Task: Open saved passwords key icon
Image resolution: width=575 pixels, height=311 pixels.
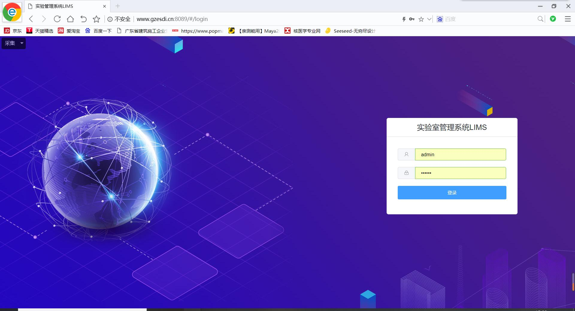Action: coord(412,19)
